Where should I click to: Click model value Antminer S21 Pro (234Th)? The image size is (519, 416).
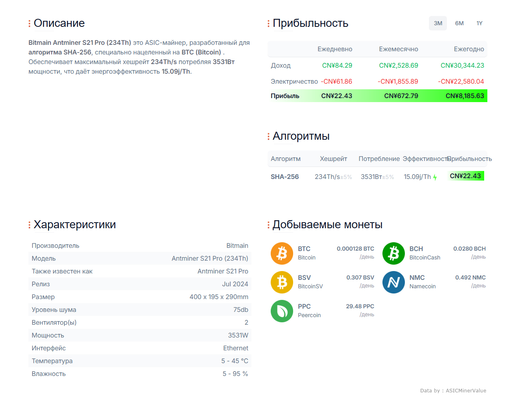click(x=210, y=258)
